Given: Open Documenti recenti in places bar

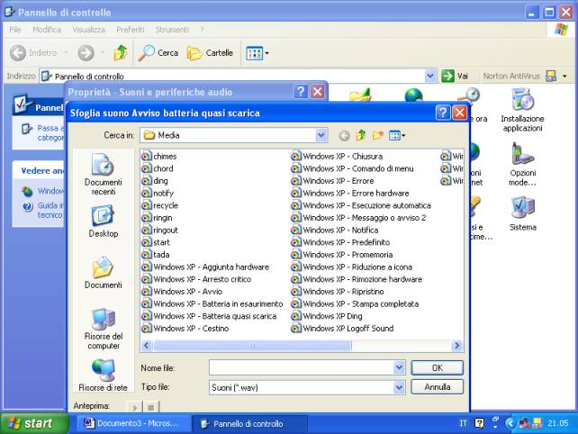Looking at the screenshot, I should click(x=104, y=174).
